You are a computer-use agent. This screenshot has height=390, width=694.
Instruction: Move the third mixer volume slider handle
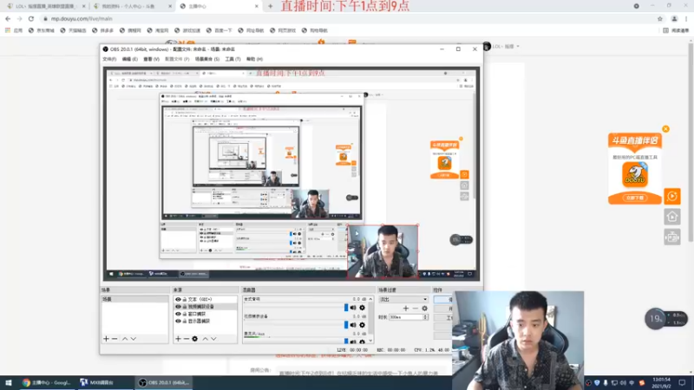pyautogui.click(x=346, y=341)
